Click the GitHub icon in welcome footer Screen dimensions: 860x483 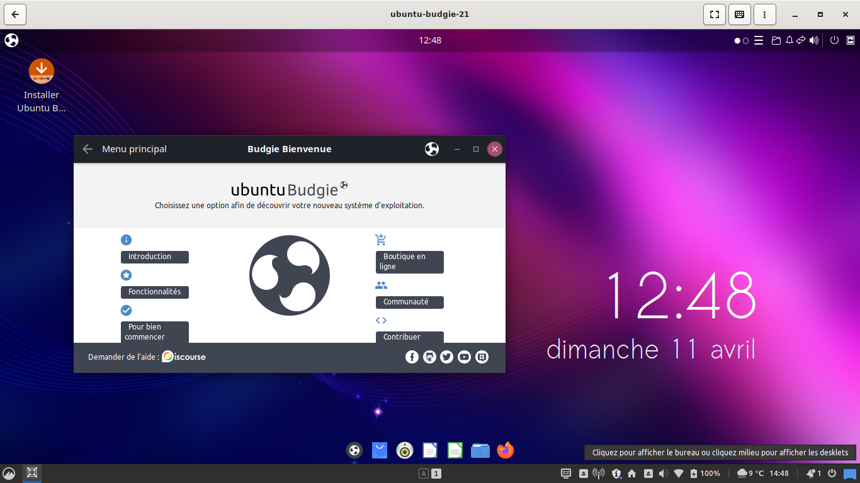[429, 357]
